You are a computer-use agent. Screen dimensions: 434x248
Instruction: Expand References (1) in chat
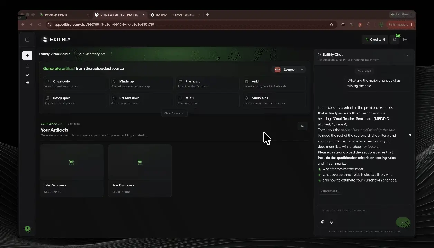tap(330, 191)
